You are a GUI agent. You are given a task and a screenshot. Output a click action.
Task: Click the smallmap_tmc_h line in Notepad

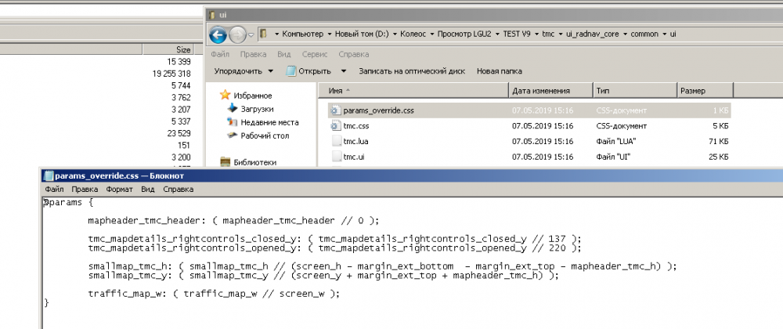pos(383,266)
